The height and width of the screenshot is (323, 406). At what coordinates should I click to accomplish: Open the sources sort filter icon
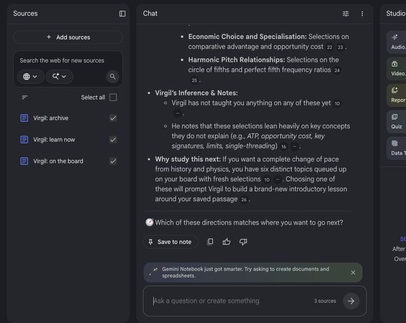pos(25,98)
